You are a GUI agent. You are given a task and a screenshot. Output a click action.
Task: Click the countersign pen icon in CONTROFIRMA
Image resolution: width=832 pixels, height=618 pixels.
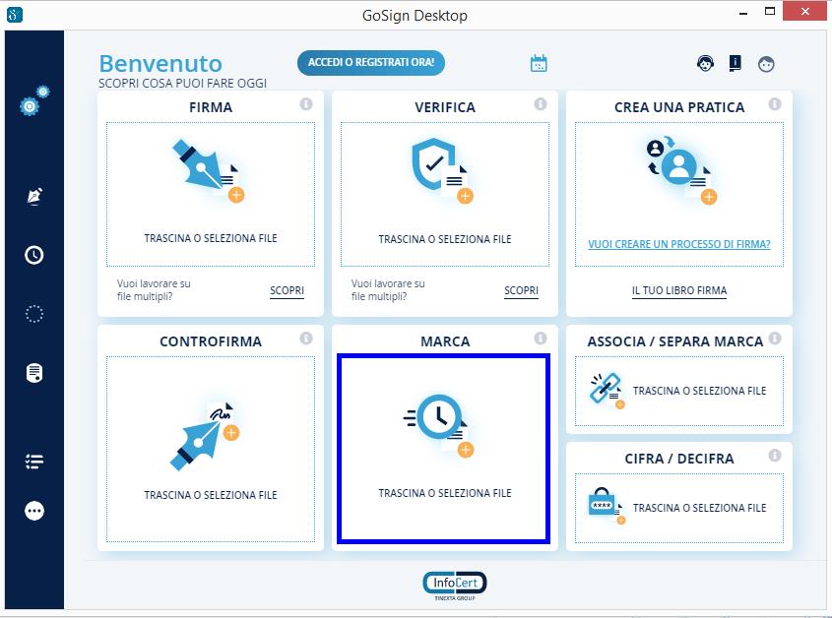coord(205,436)
